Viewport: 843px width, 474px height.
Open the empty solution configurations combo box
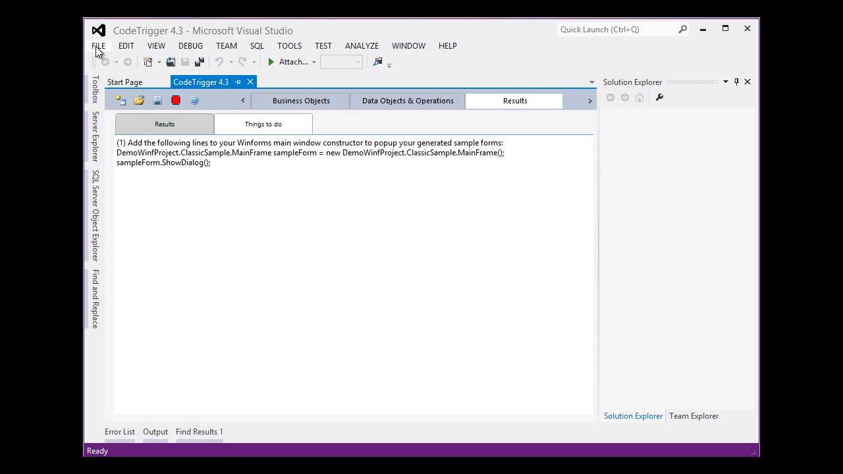[341, 62]
